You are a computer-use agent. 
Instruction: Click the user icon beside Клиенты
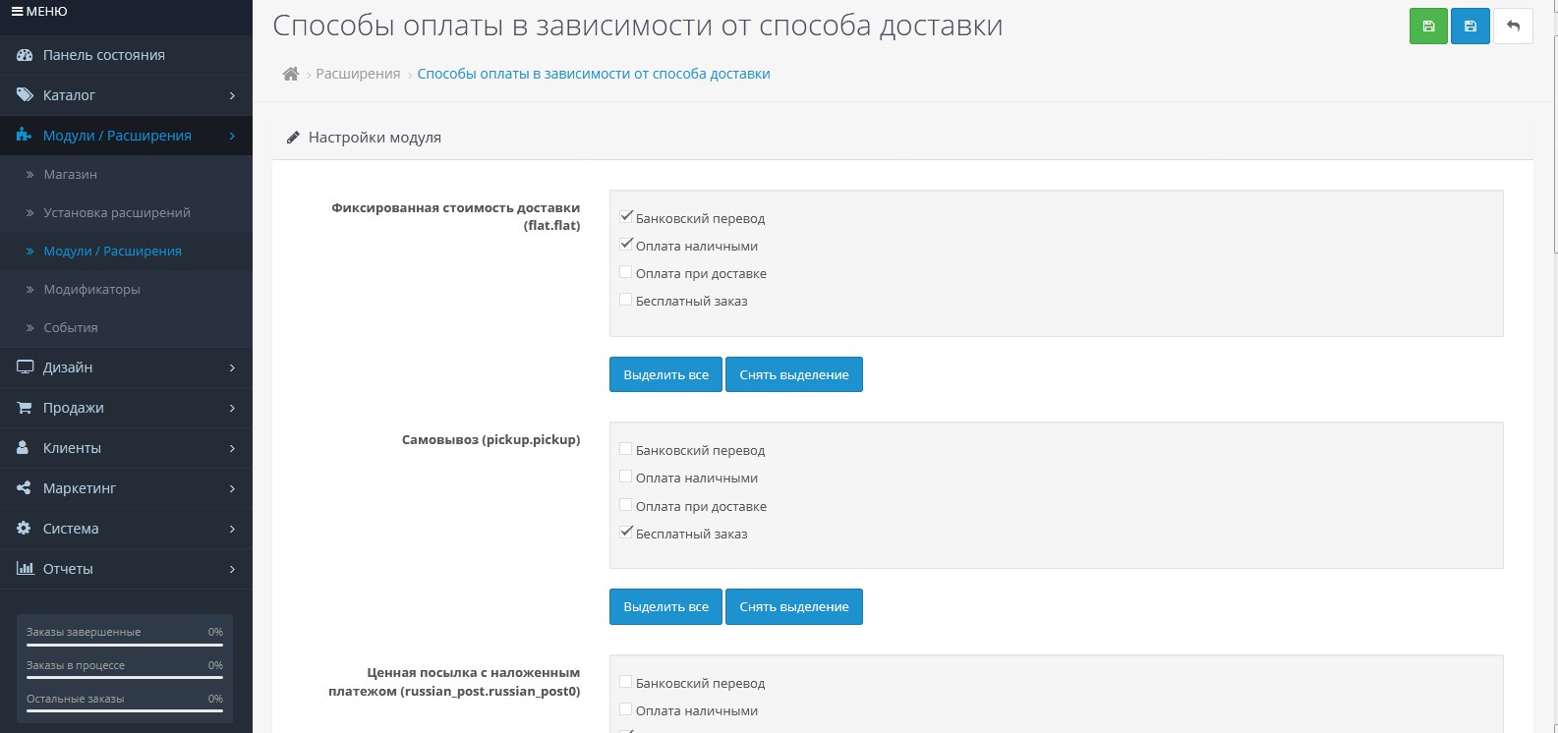pos(24,448)
